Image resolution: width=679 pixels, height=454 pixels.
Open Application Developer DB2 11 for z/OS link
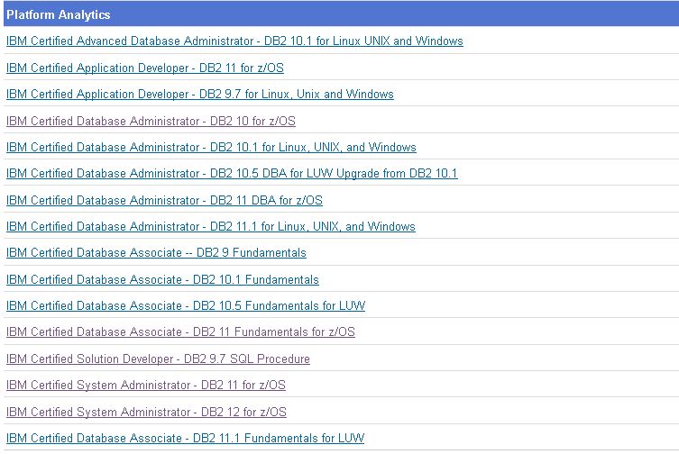pos(145,68)
